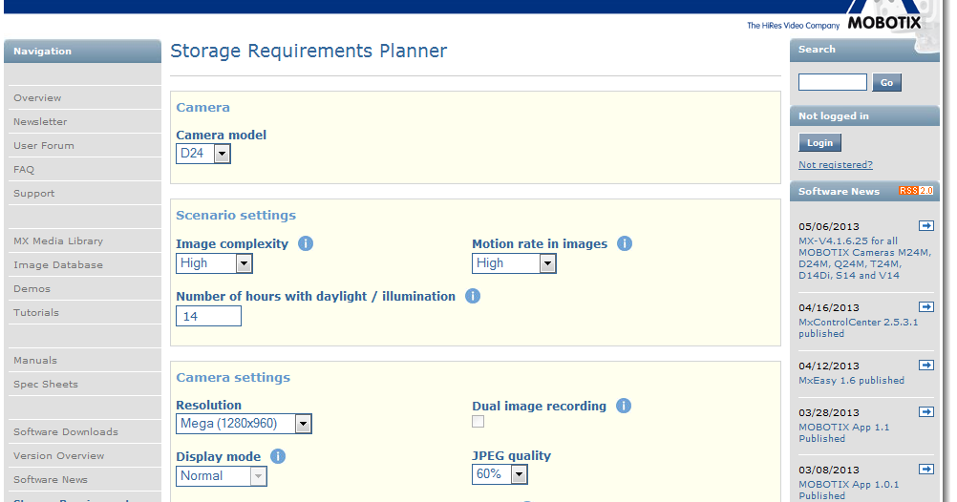Open the RSS 2.0 feed icon

(916, 191)
